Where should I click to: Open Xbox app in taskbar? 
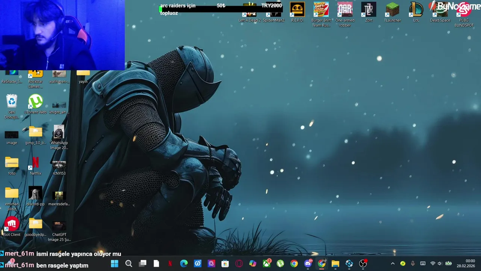(266, 263)
